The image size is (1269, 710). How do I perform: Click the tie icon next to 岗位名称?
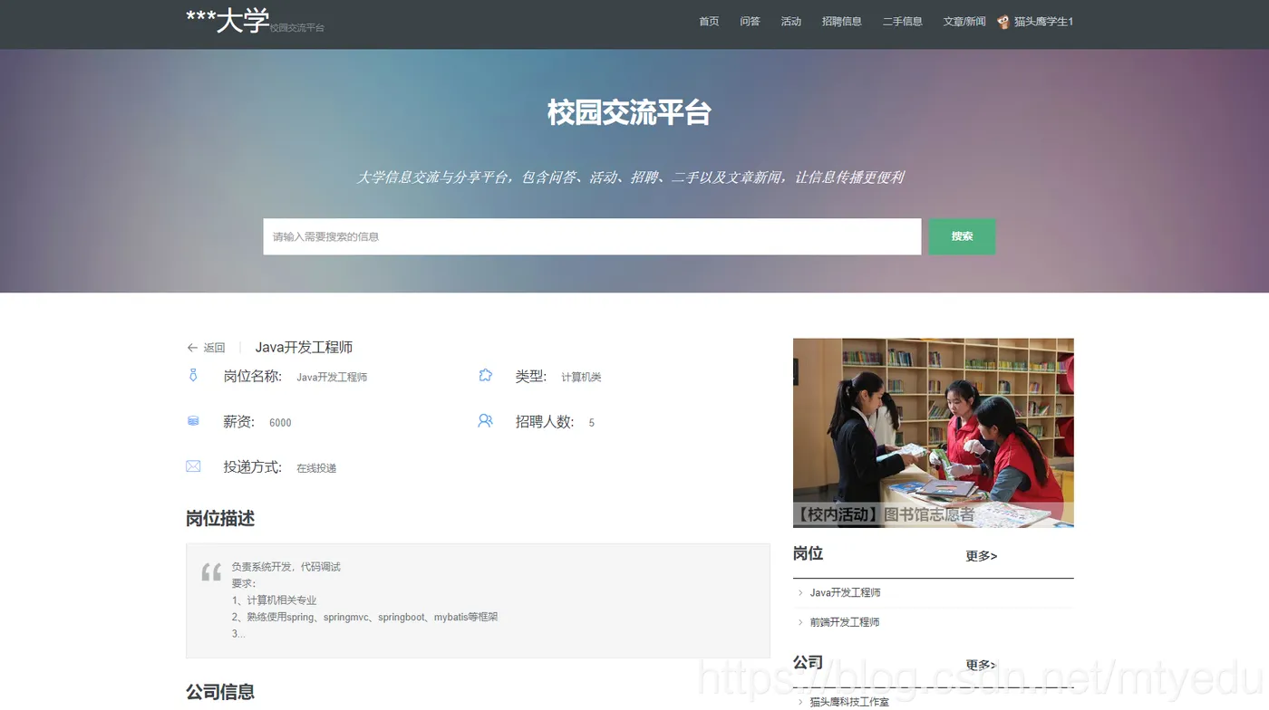point(193,375)
